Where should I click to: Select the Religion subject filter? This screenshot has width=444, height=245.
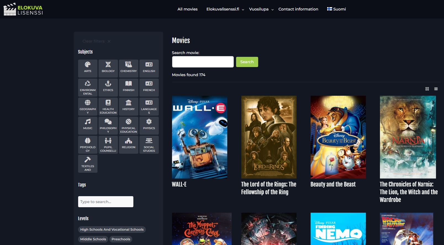(x=128, y=145)
